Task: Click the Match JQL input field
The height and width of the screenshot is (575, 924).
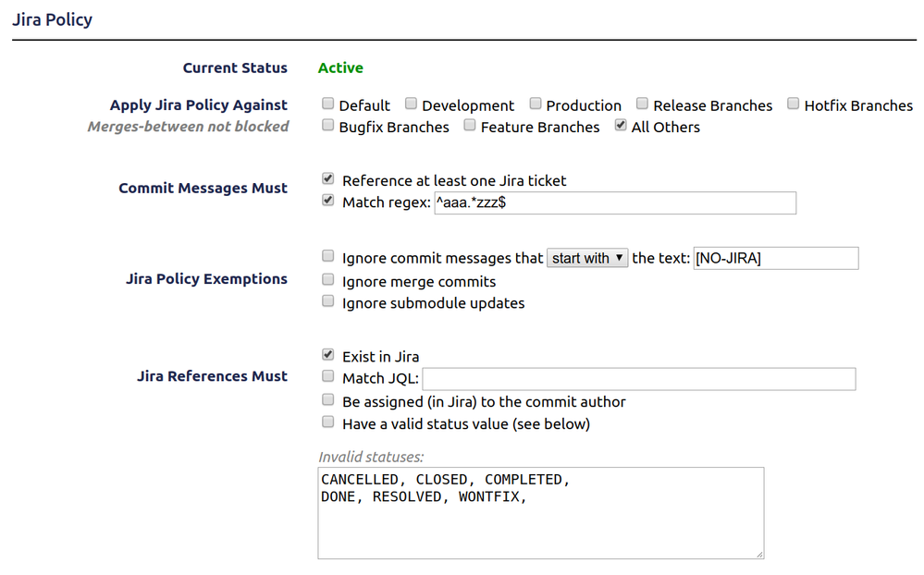Action: [x=639, y=379]
